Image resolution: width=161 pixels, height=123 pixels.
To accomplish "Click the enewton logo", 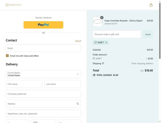I will [13, 5].
